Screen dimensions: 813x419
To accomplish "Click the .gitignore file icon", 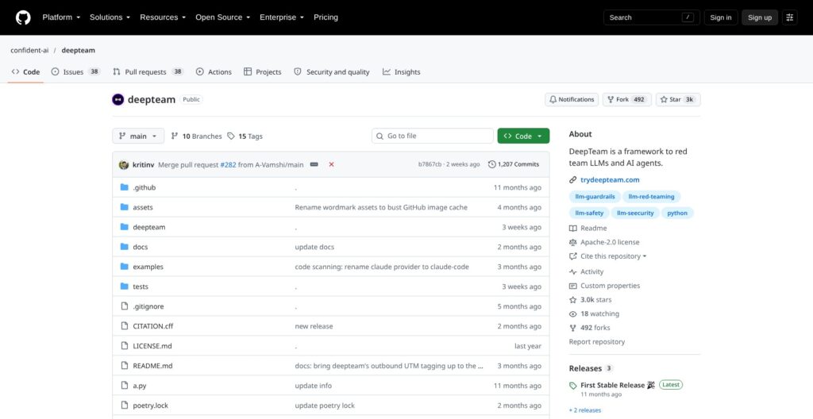I will coord(125,306).
